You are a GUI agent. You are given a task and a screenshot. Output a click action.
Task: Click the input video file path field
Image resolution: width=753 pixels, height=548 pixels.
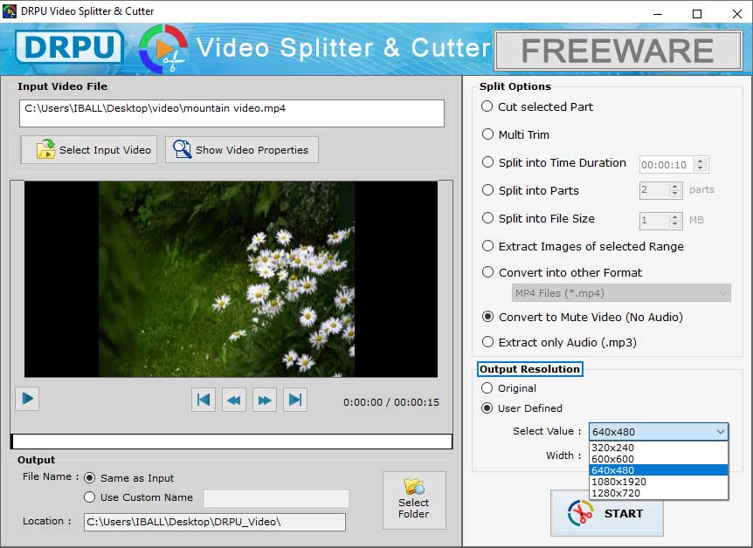[x=231, y=113]
